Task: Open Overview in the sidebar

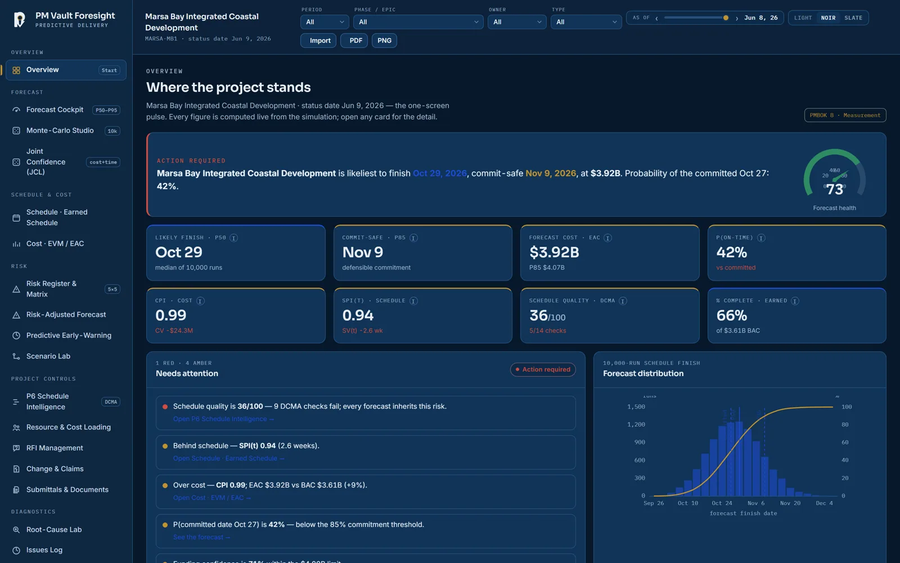Action: pos(66,70)
